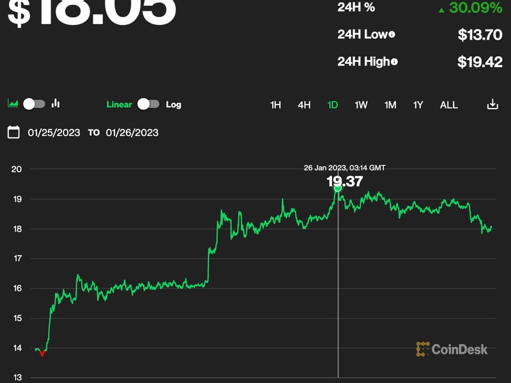Edit the start date 01/25/2023
This screenshot has width=511, height=383.
(x=54, y=133)
